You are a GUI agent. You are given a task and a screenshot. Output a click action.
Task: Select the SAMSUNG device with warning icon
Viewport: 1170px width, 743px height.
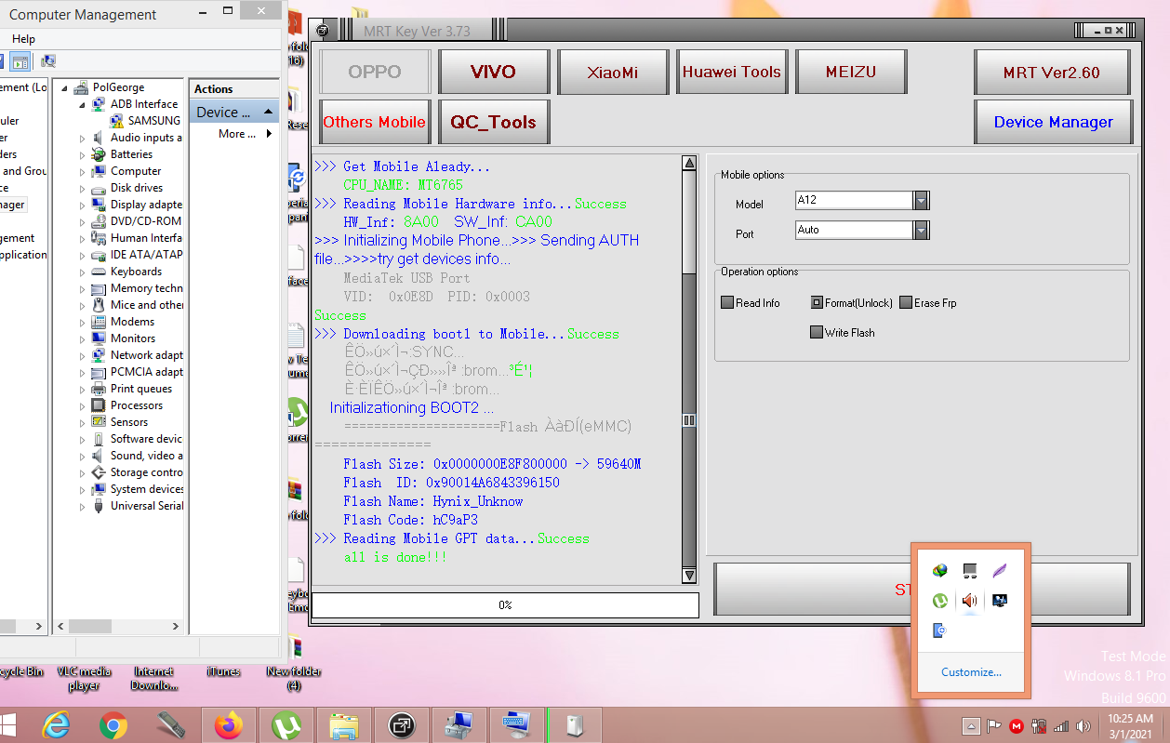pyautogui.click(x=146, y=121)
